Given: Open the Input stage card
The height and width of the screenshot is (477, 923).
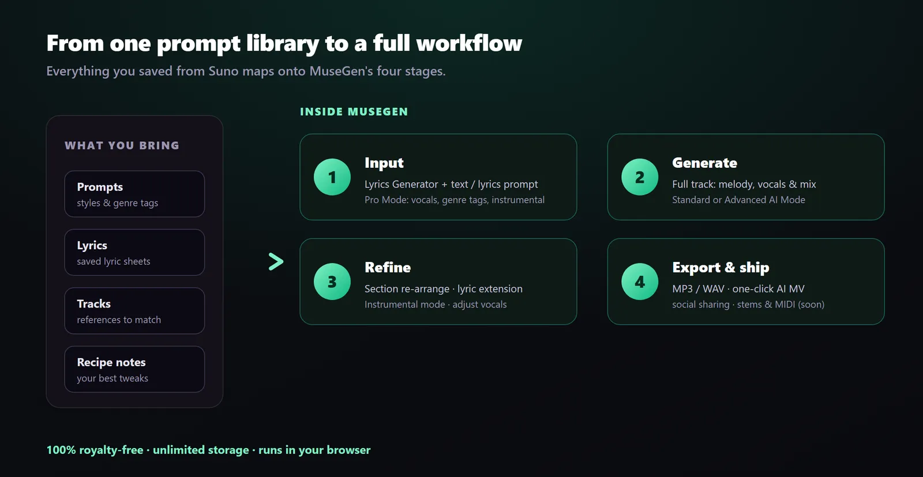Looking at the screenshot, I should tap(438, 177).
